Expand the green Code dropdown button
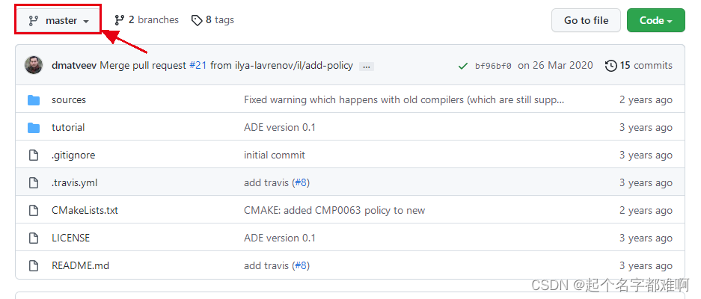 pos(655,20)
